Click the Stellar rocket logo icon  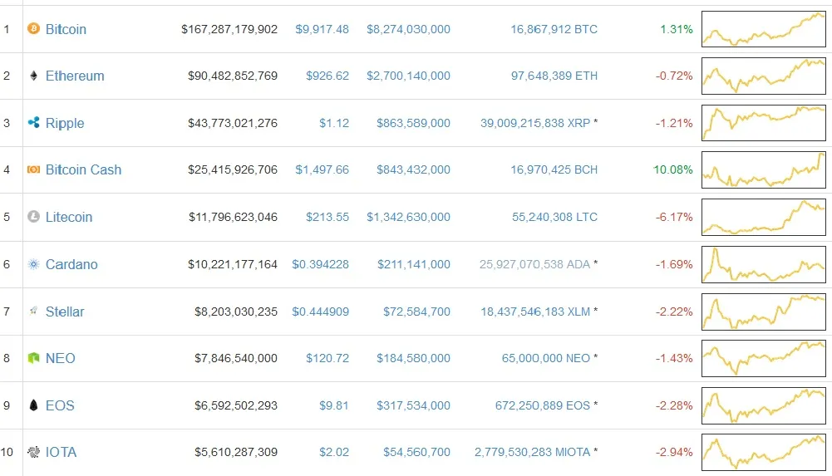pyautogui.click(x=33, y=311)
